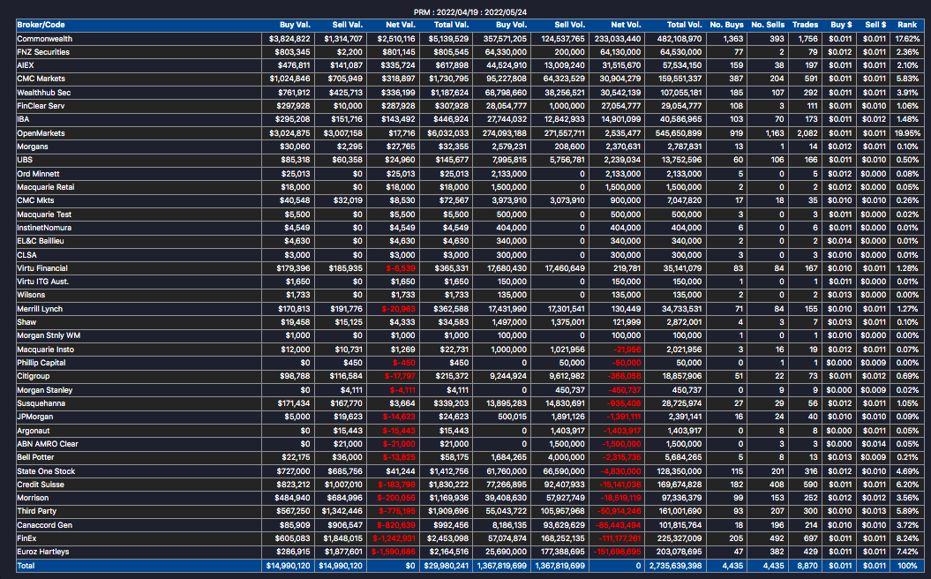
Task: Select the grand total volume 2,735,639,398
Action: click(674, 566)
